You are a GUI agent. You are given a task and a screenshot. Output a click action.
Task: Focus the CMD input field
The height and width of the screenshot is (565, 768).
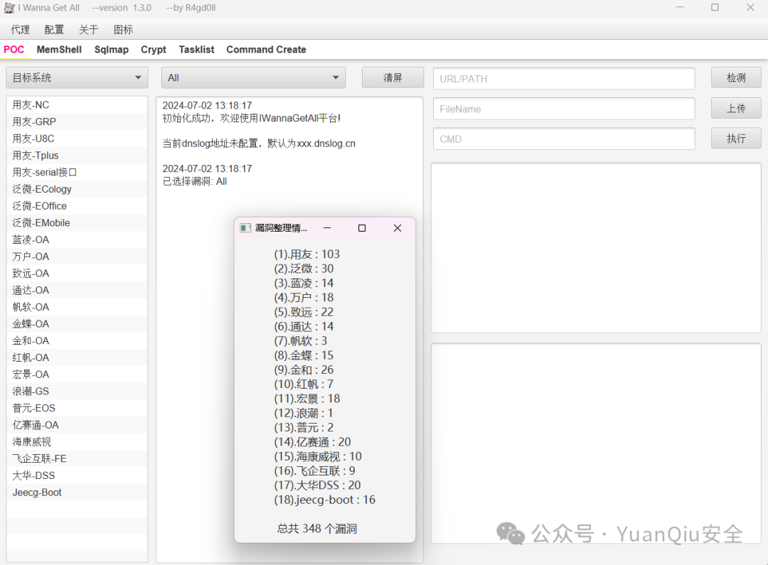tap(564, 139)
